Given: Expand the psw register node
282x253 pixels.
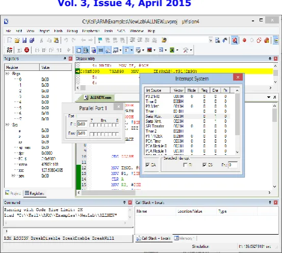Looking at the screenshot, I should point(13,175).
